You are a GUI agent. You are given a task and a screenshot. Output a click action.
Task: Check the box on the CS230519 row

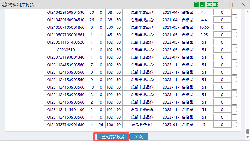click(x=234, y=50)
